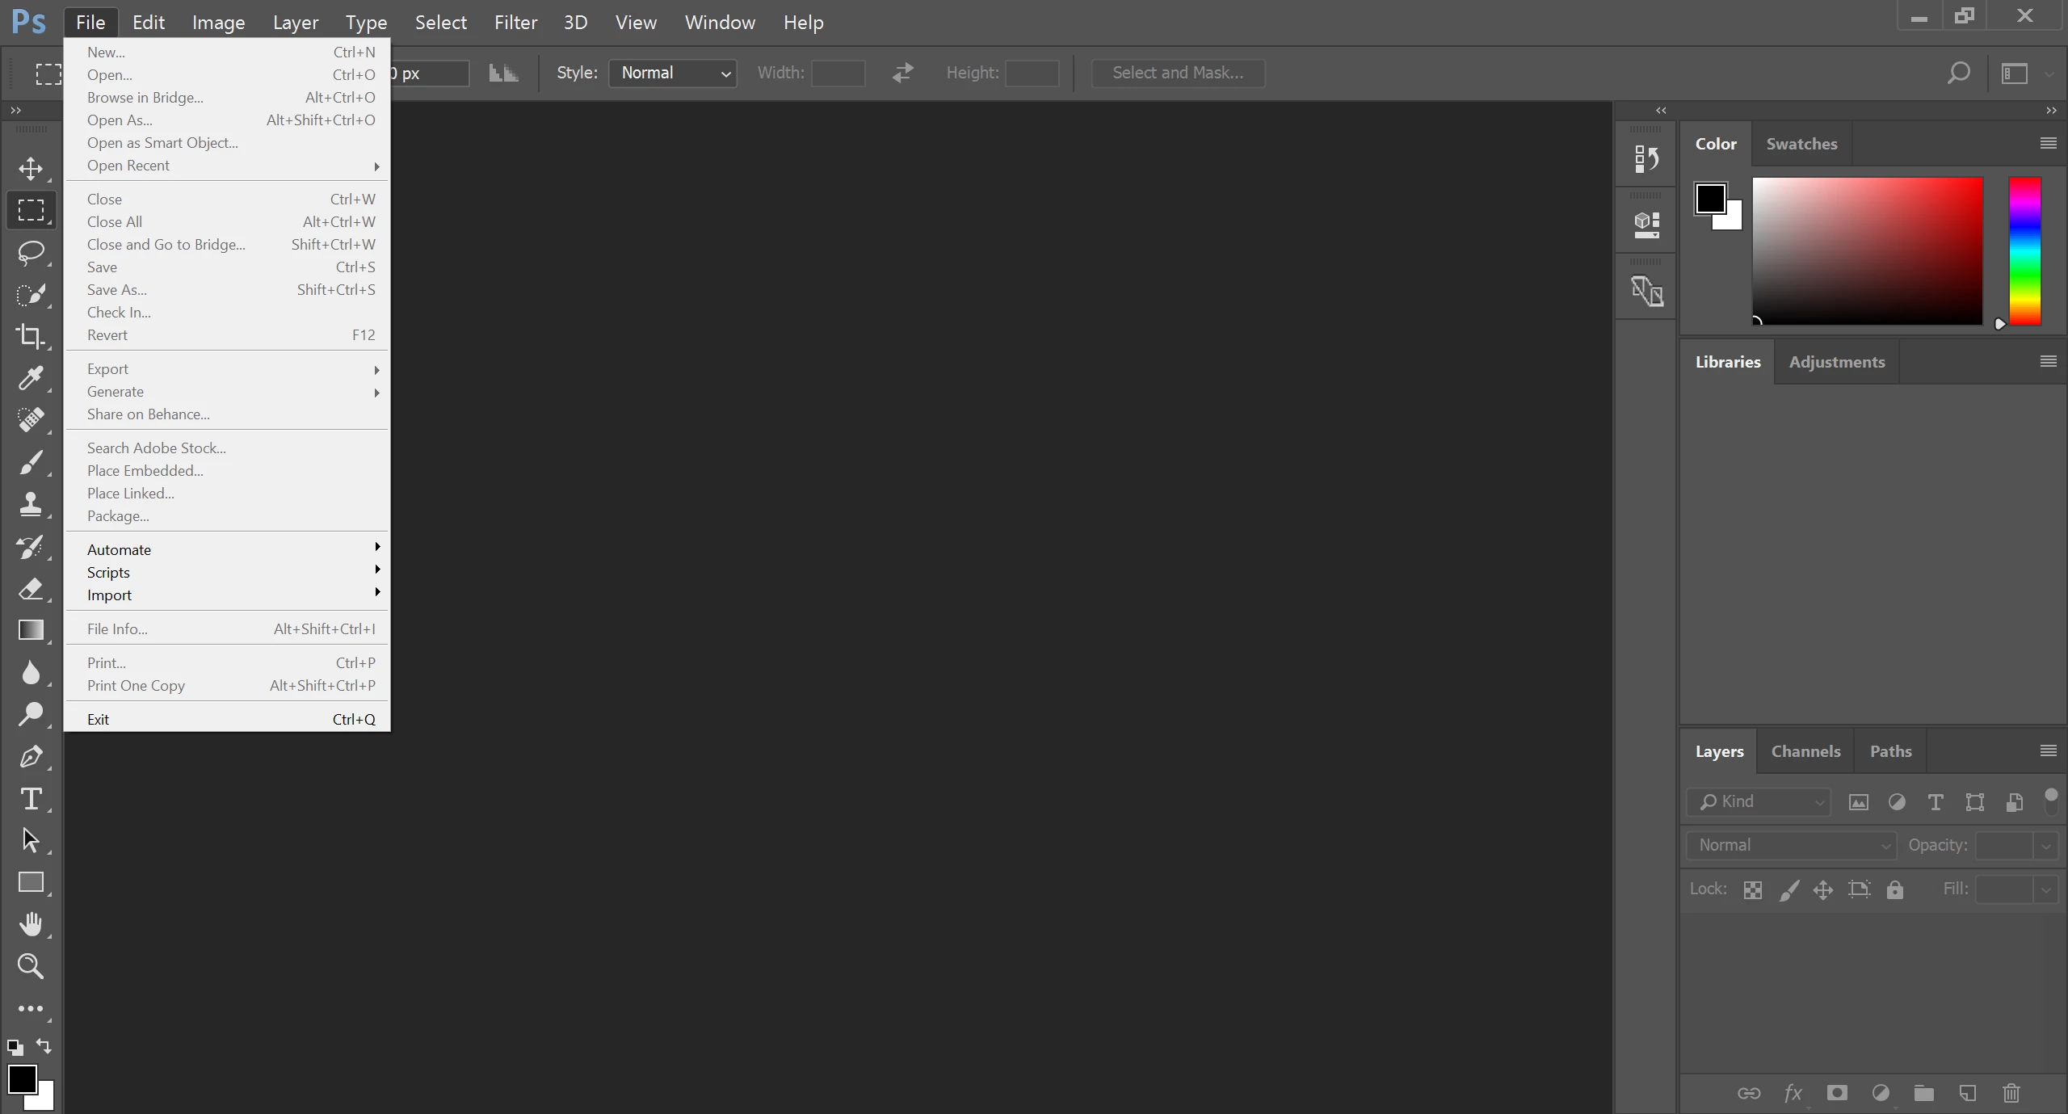Click inside the red color picker field
Viewport: 2068px width, 1114px height.
pos(1866,250)
